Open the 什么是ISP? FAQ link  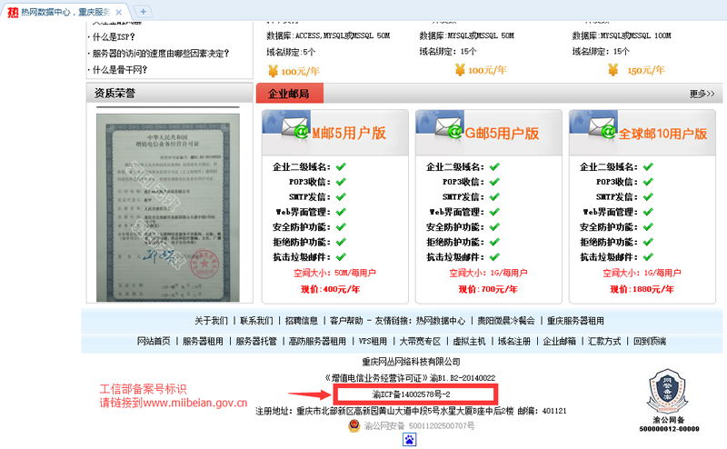[x=113, y=36]
